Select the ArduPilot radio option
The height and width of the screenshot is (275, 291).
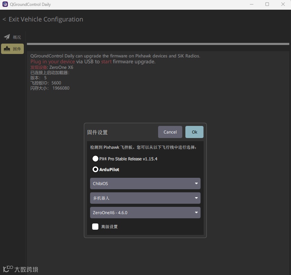[x=106, y=169]
